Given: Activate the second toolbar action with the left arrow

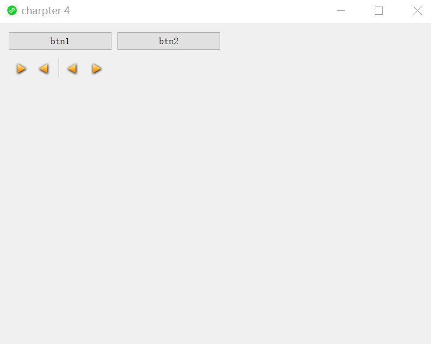Looking at the screenshot, I should pos(44,69).
